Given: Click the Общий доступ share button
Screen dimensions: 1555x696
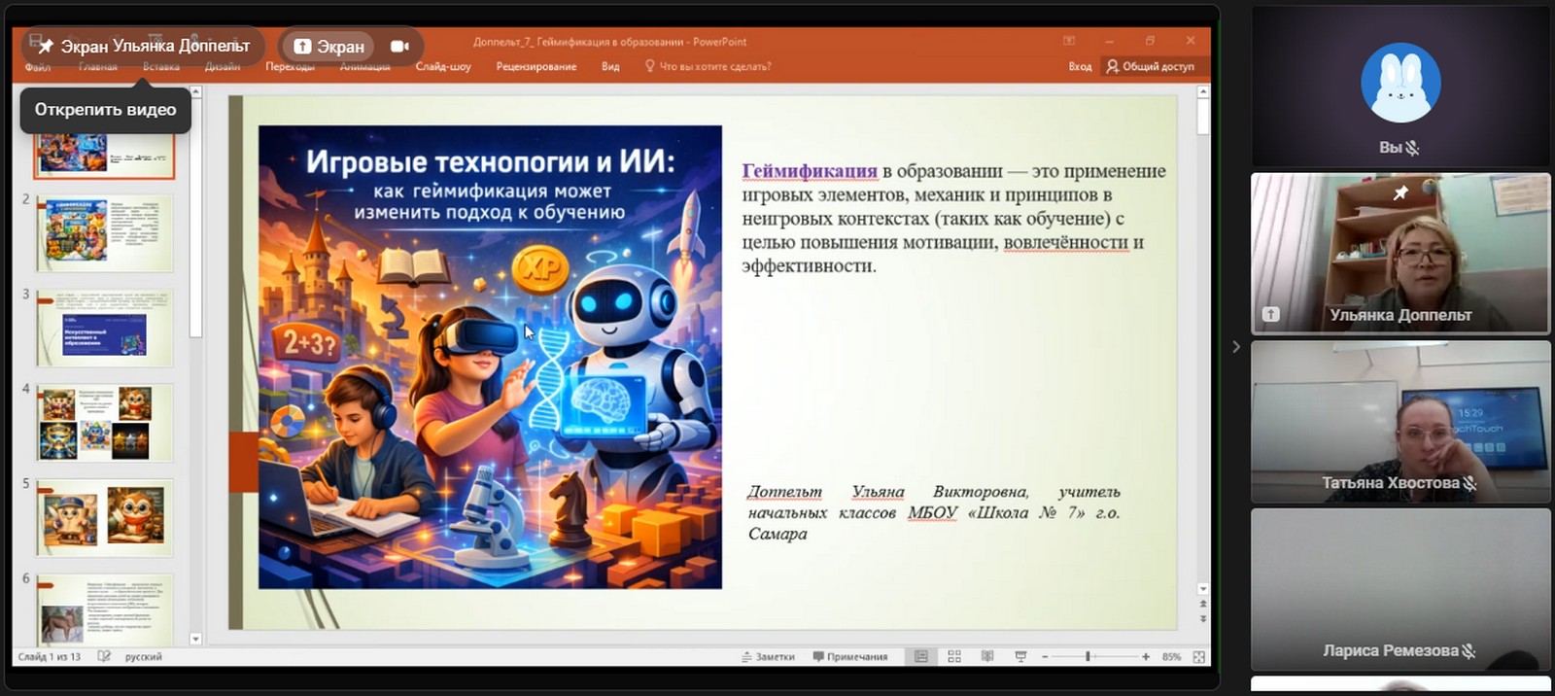Looking at the screenshot, I should coord(1151,67).
